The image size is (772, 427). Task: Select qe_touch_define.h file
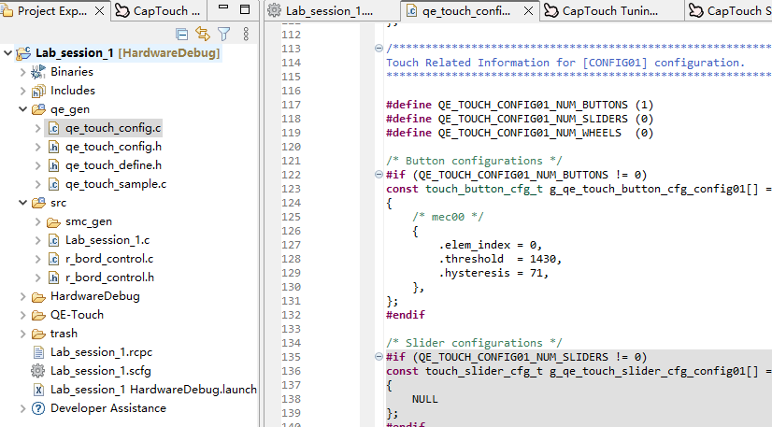(x=113, y=165)
